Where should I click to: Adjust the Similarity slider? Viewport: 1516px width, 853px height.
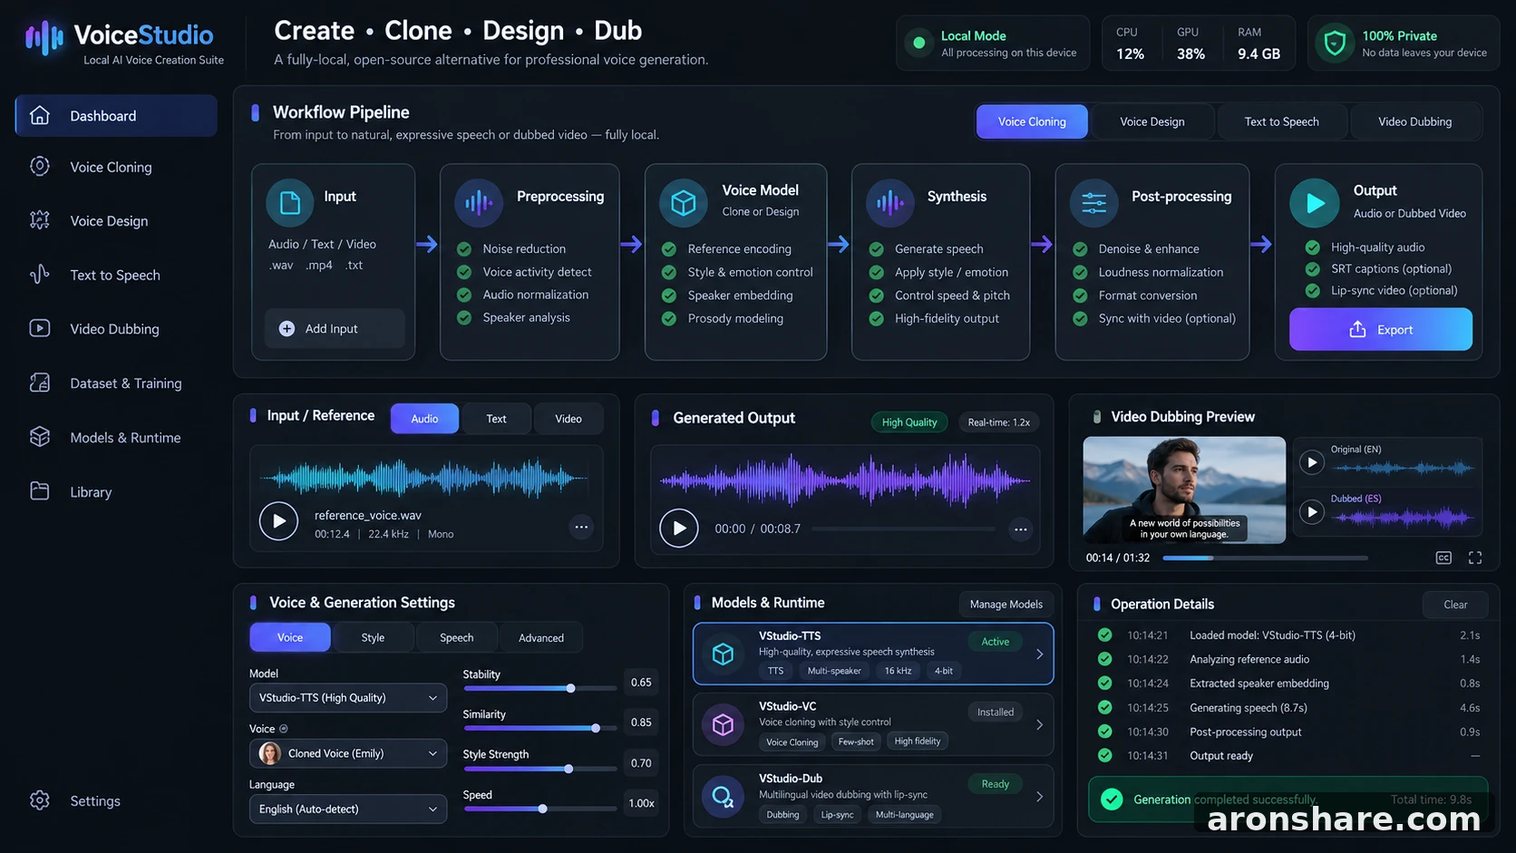539,728
